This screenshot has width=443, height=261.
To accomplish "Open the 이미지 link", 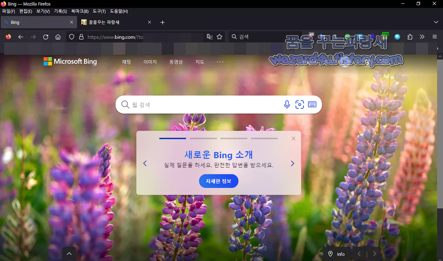I will 150,62.
